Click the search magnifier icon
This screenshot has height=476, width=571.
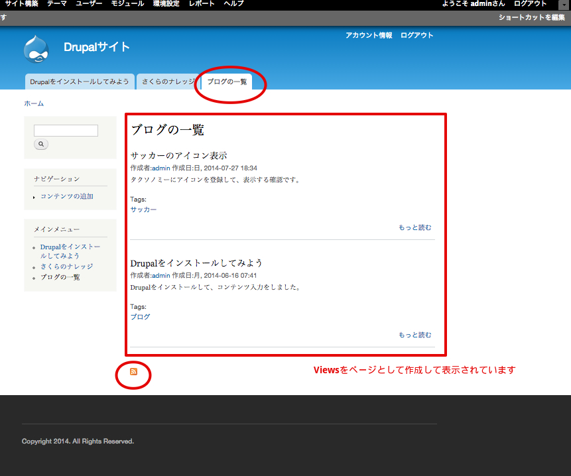40,144
